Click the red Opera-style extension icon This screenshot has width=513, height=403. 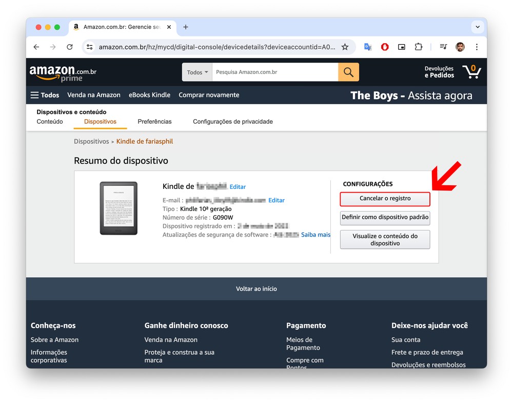pyautogui.click(x=385, y=47)
